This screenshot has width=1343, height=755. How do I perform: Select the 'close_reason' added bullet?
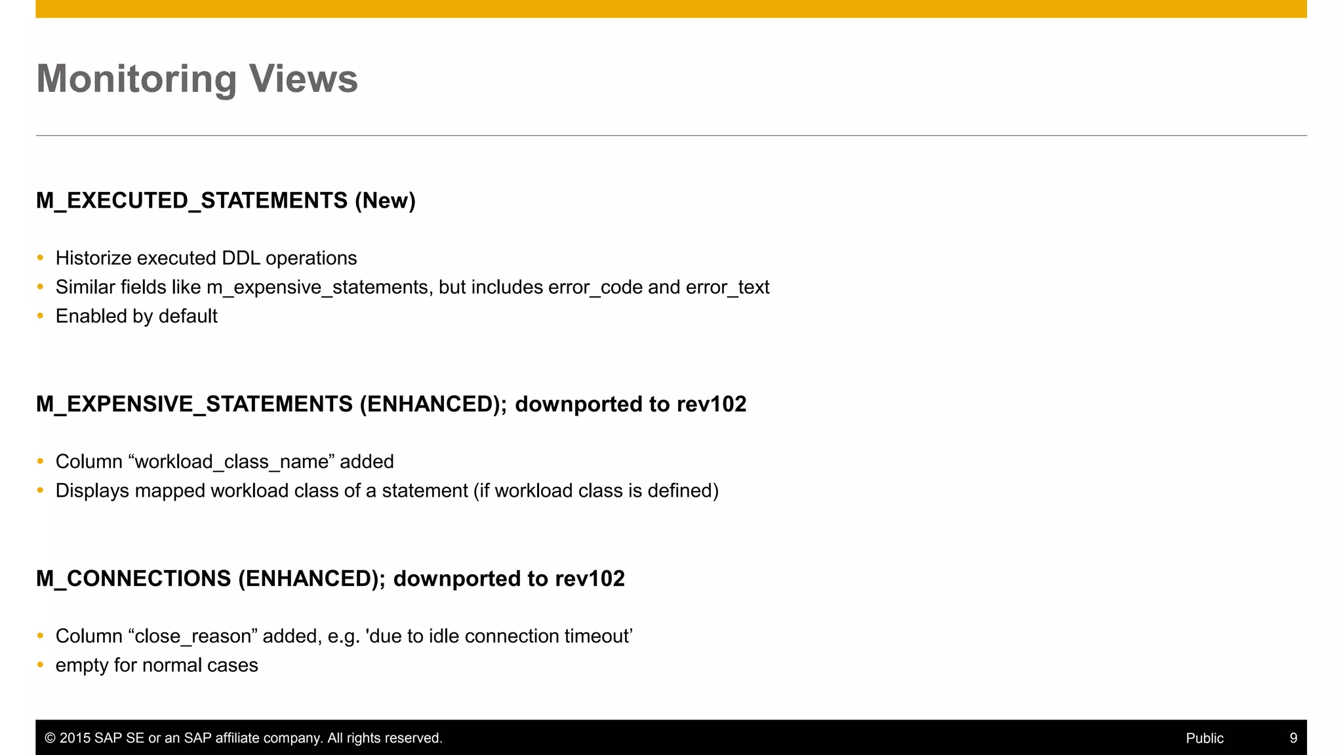344,636
